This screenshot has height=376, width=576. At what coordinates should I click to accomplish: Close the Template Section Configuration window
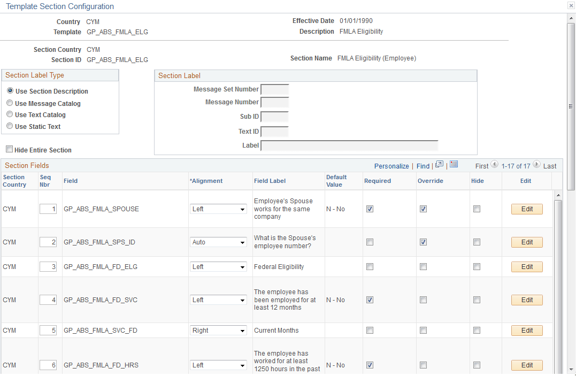coord(571,5)
